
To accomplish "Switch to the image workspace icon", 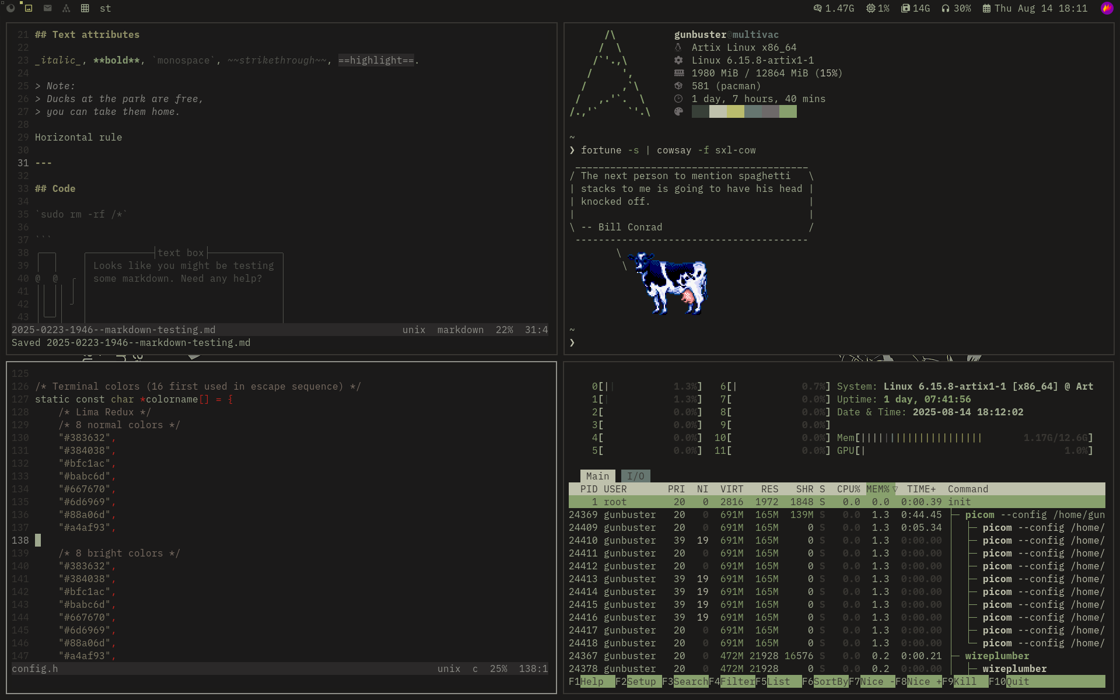I will pos(29,8).
